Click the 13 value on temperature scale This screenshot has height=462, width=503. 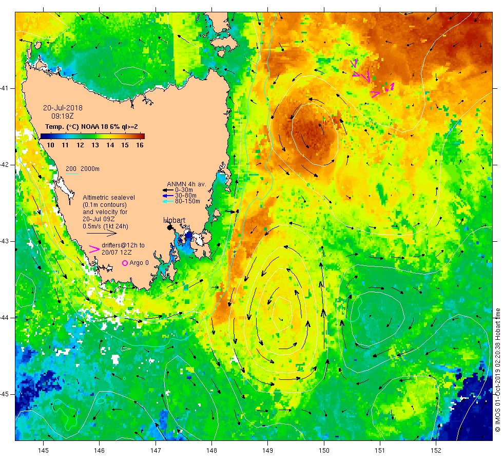[x=95, y=145]
